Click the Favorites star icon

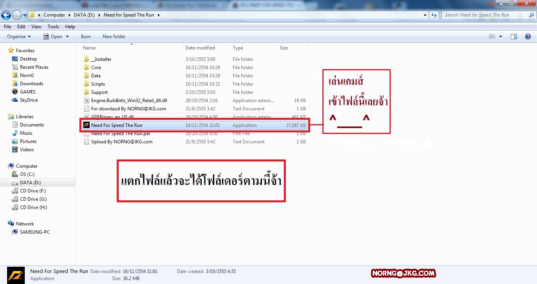(x=11, y=51)
